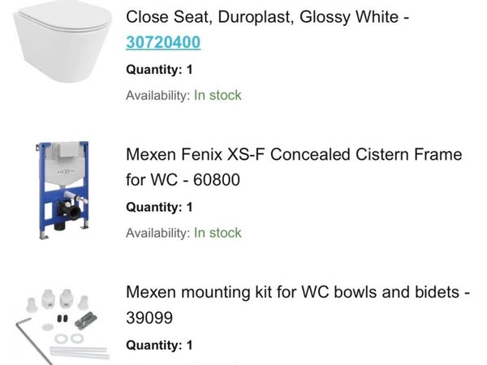487x365 pixels.
Task: Click green In stock text for toilet seat
Action: click(218, 95)
